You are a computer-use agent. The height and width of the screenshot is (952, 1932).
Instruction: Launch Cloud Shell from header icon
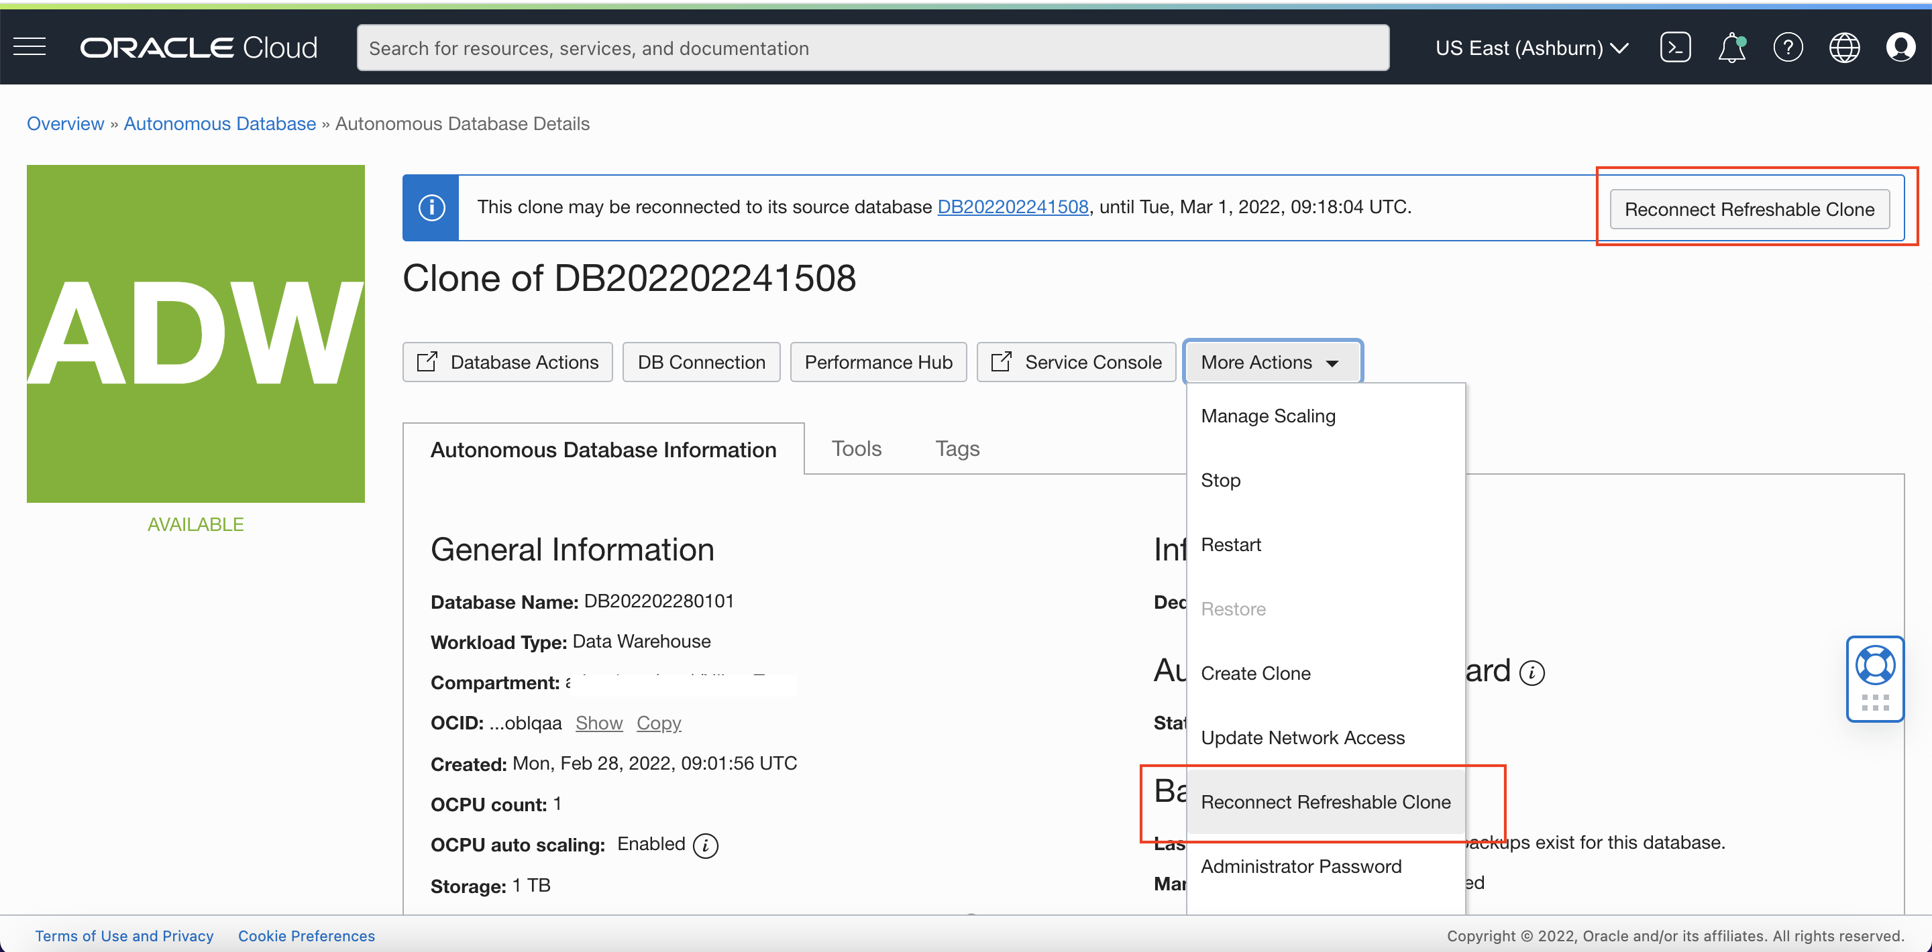tap(1675, 47)
